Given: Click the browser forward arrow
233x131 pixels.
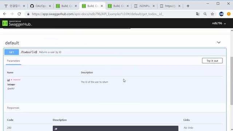Looking at the screenshot, I should pyautogui.click(x=12, y=14).
